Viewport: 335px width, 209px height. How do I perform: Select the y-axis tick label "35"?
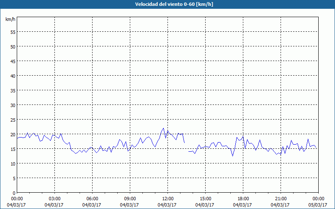[13, 90]
